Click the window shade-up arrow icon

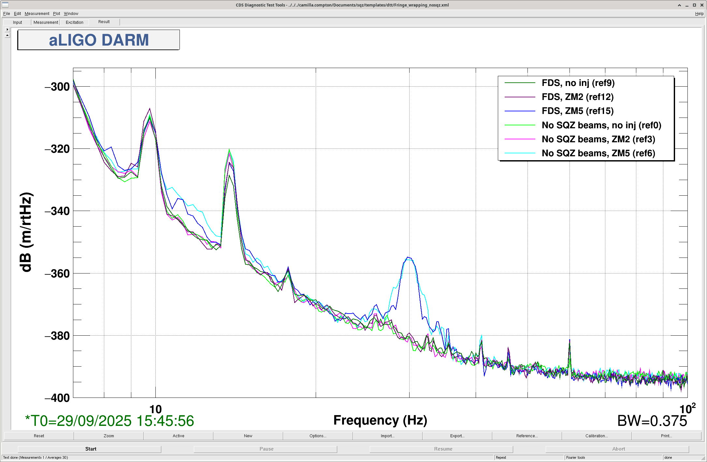679,5
